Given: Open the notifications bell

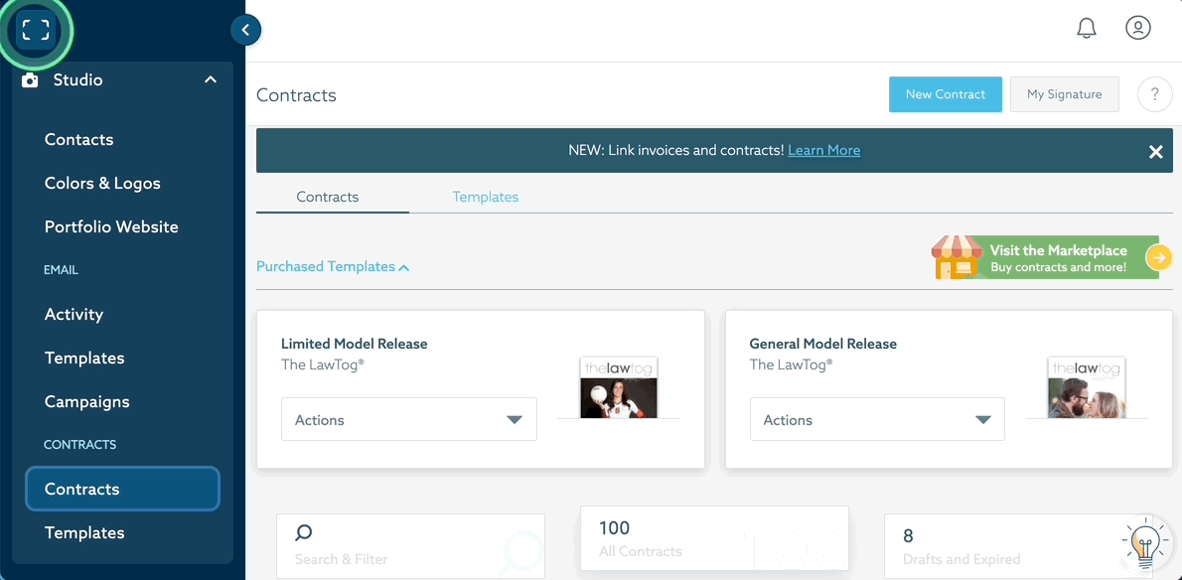Looking at the screenshot, I should 1087,28.
